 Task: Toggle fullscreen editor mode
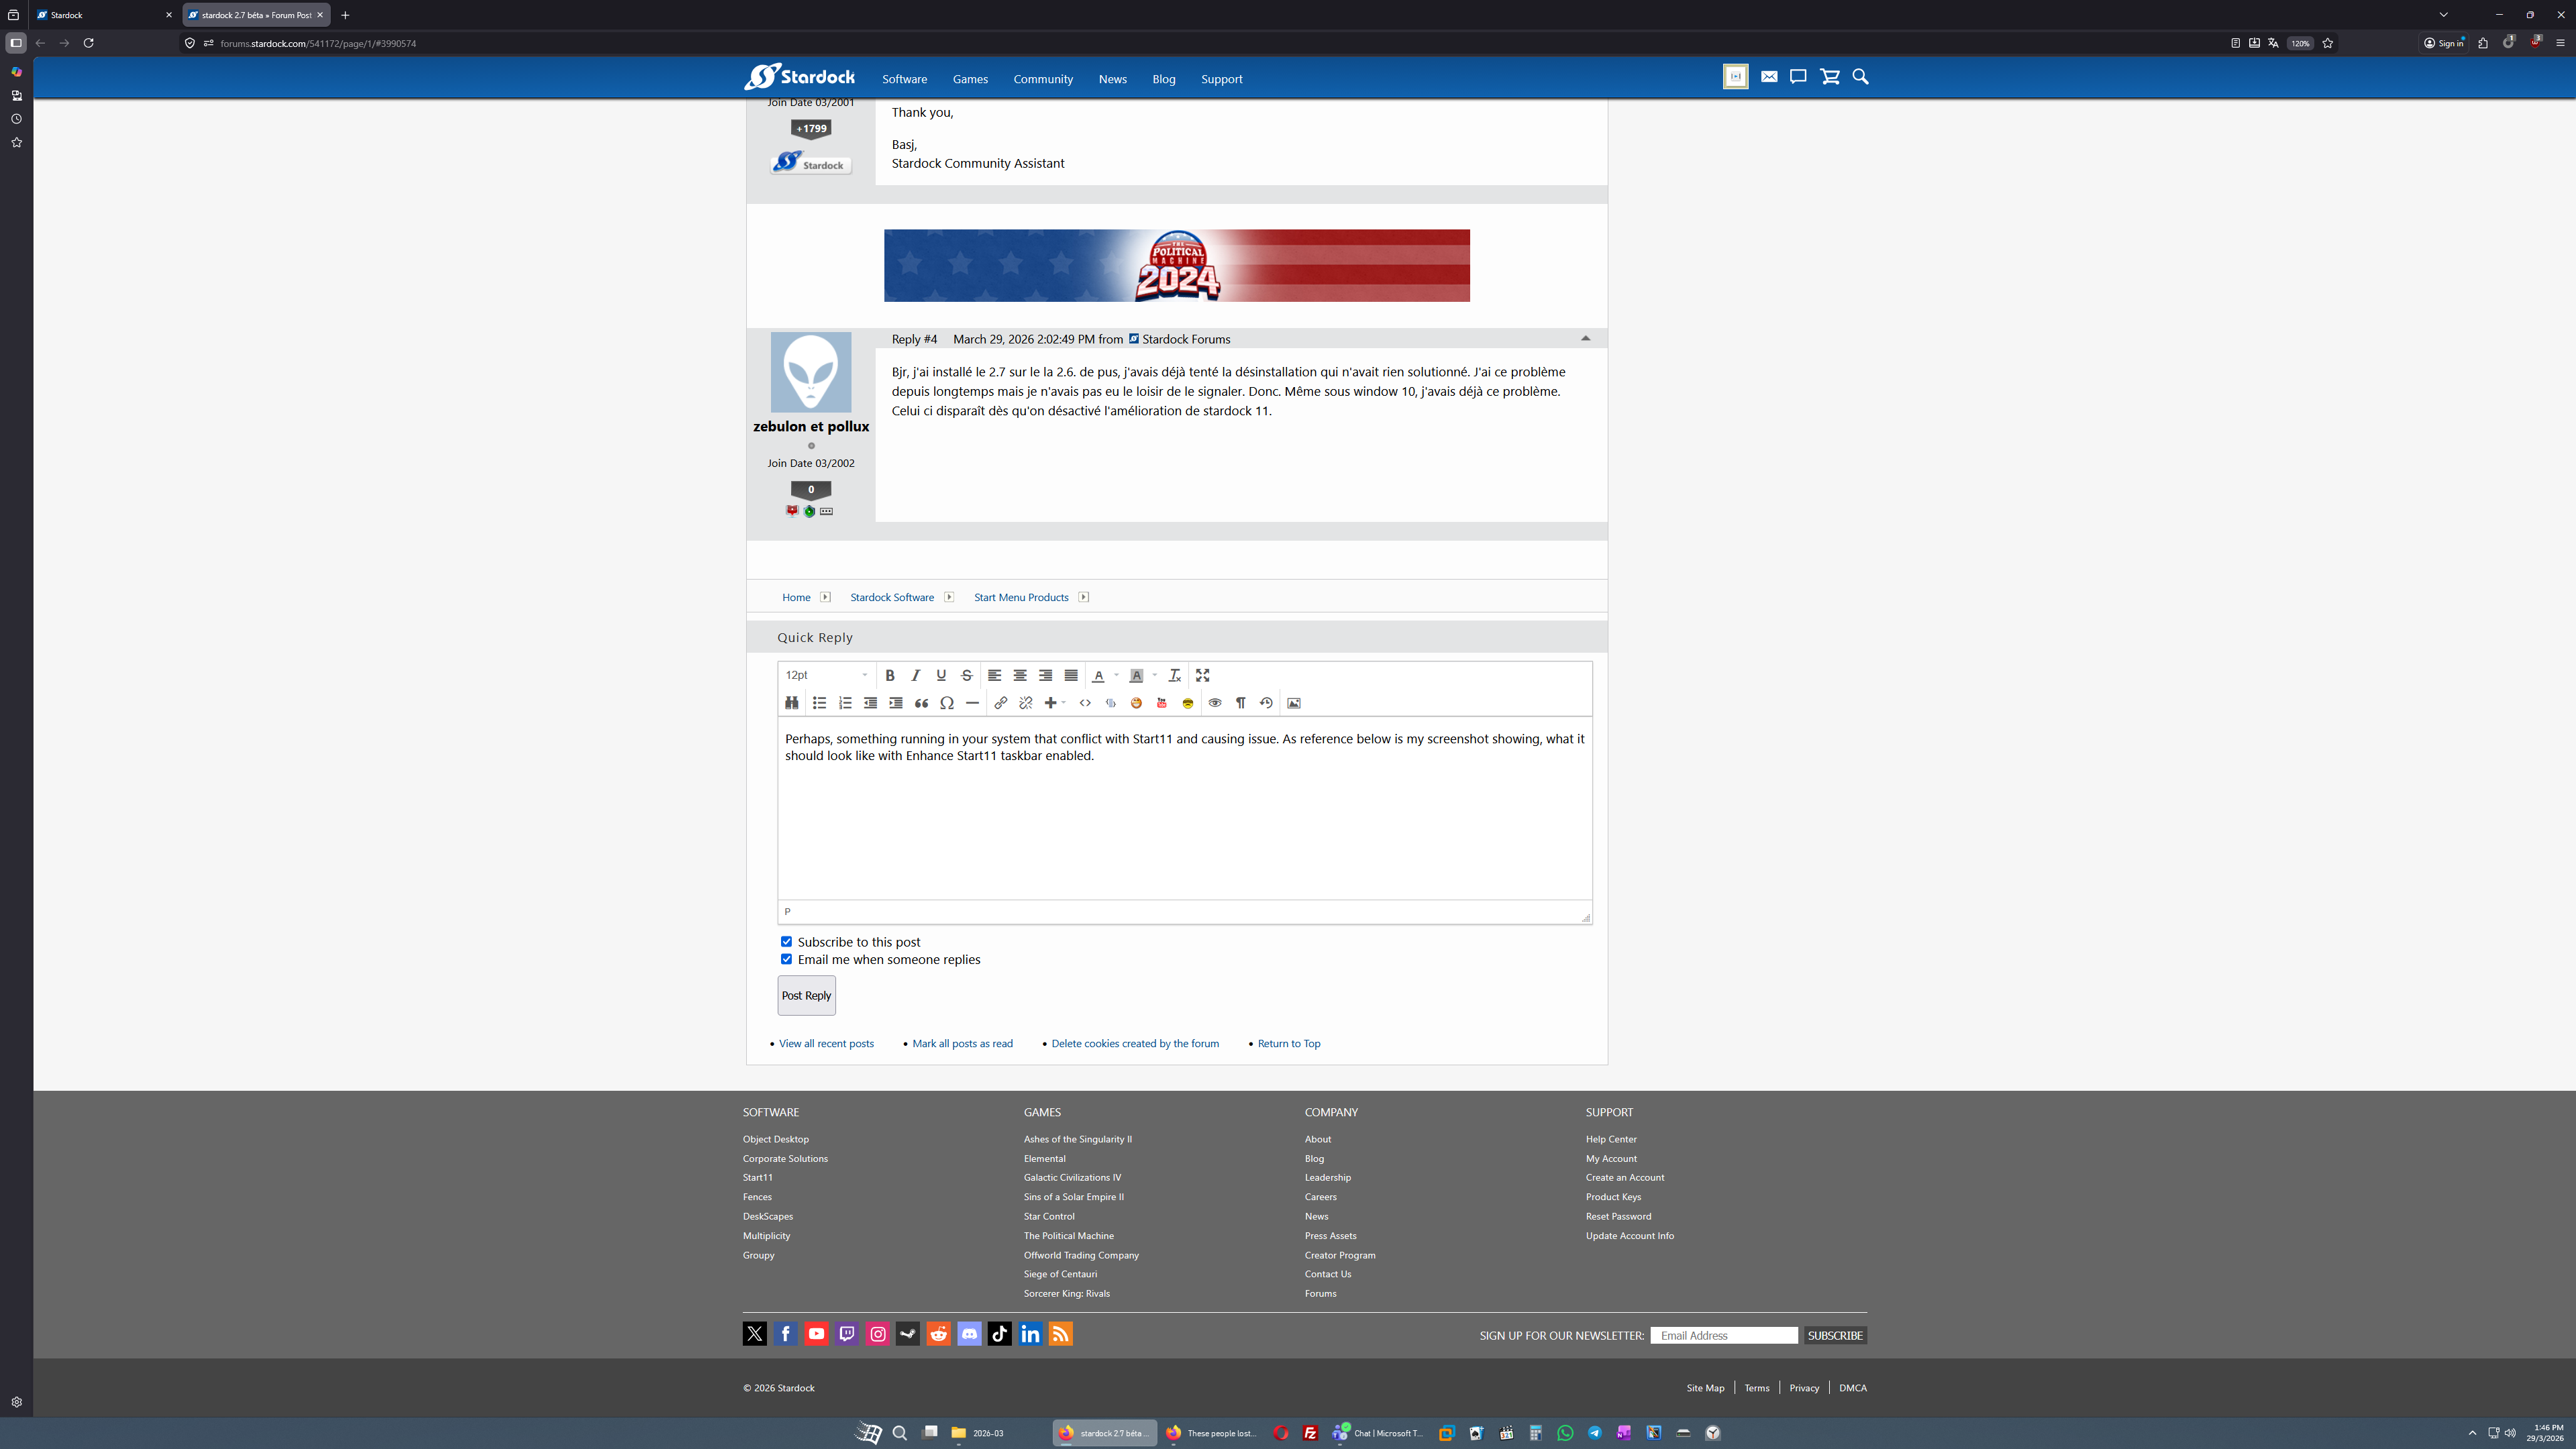(1202, 675)
